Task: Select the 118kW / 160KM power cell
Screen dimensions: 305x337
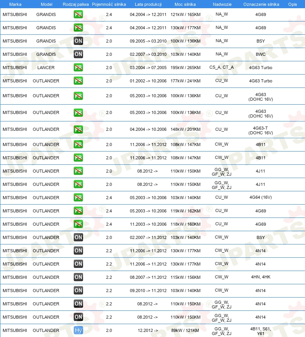Action: point(185,224)
